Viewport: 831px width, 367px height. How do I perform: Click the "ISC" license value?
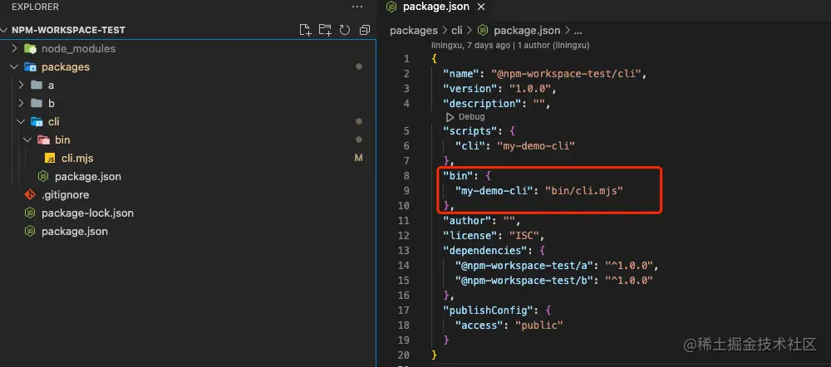pyautogui.click(x=524, y=235)
